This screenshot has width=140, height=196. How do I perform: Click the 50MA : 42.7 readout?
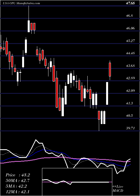tap(18, 181)
